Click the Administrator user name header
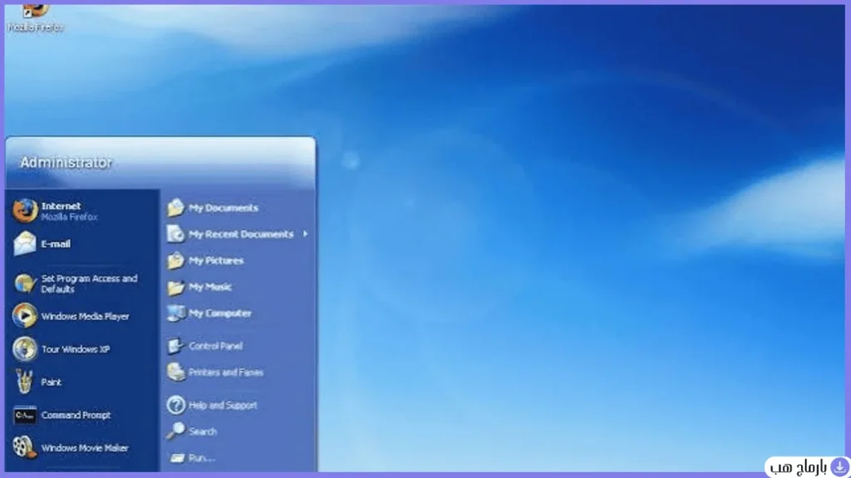This screenshot has height=478, width=851. [66, 163]
